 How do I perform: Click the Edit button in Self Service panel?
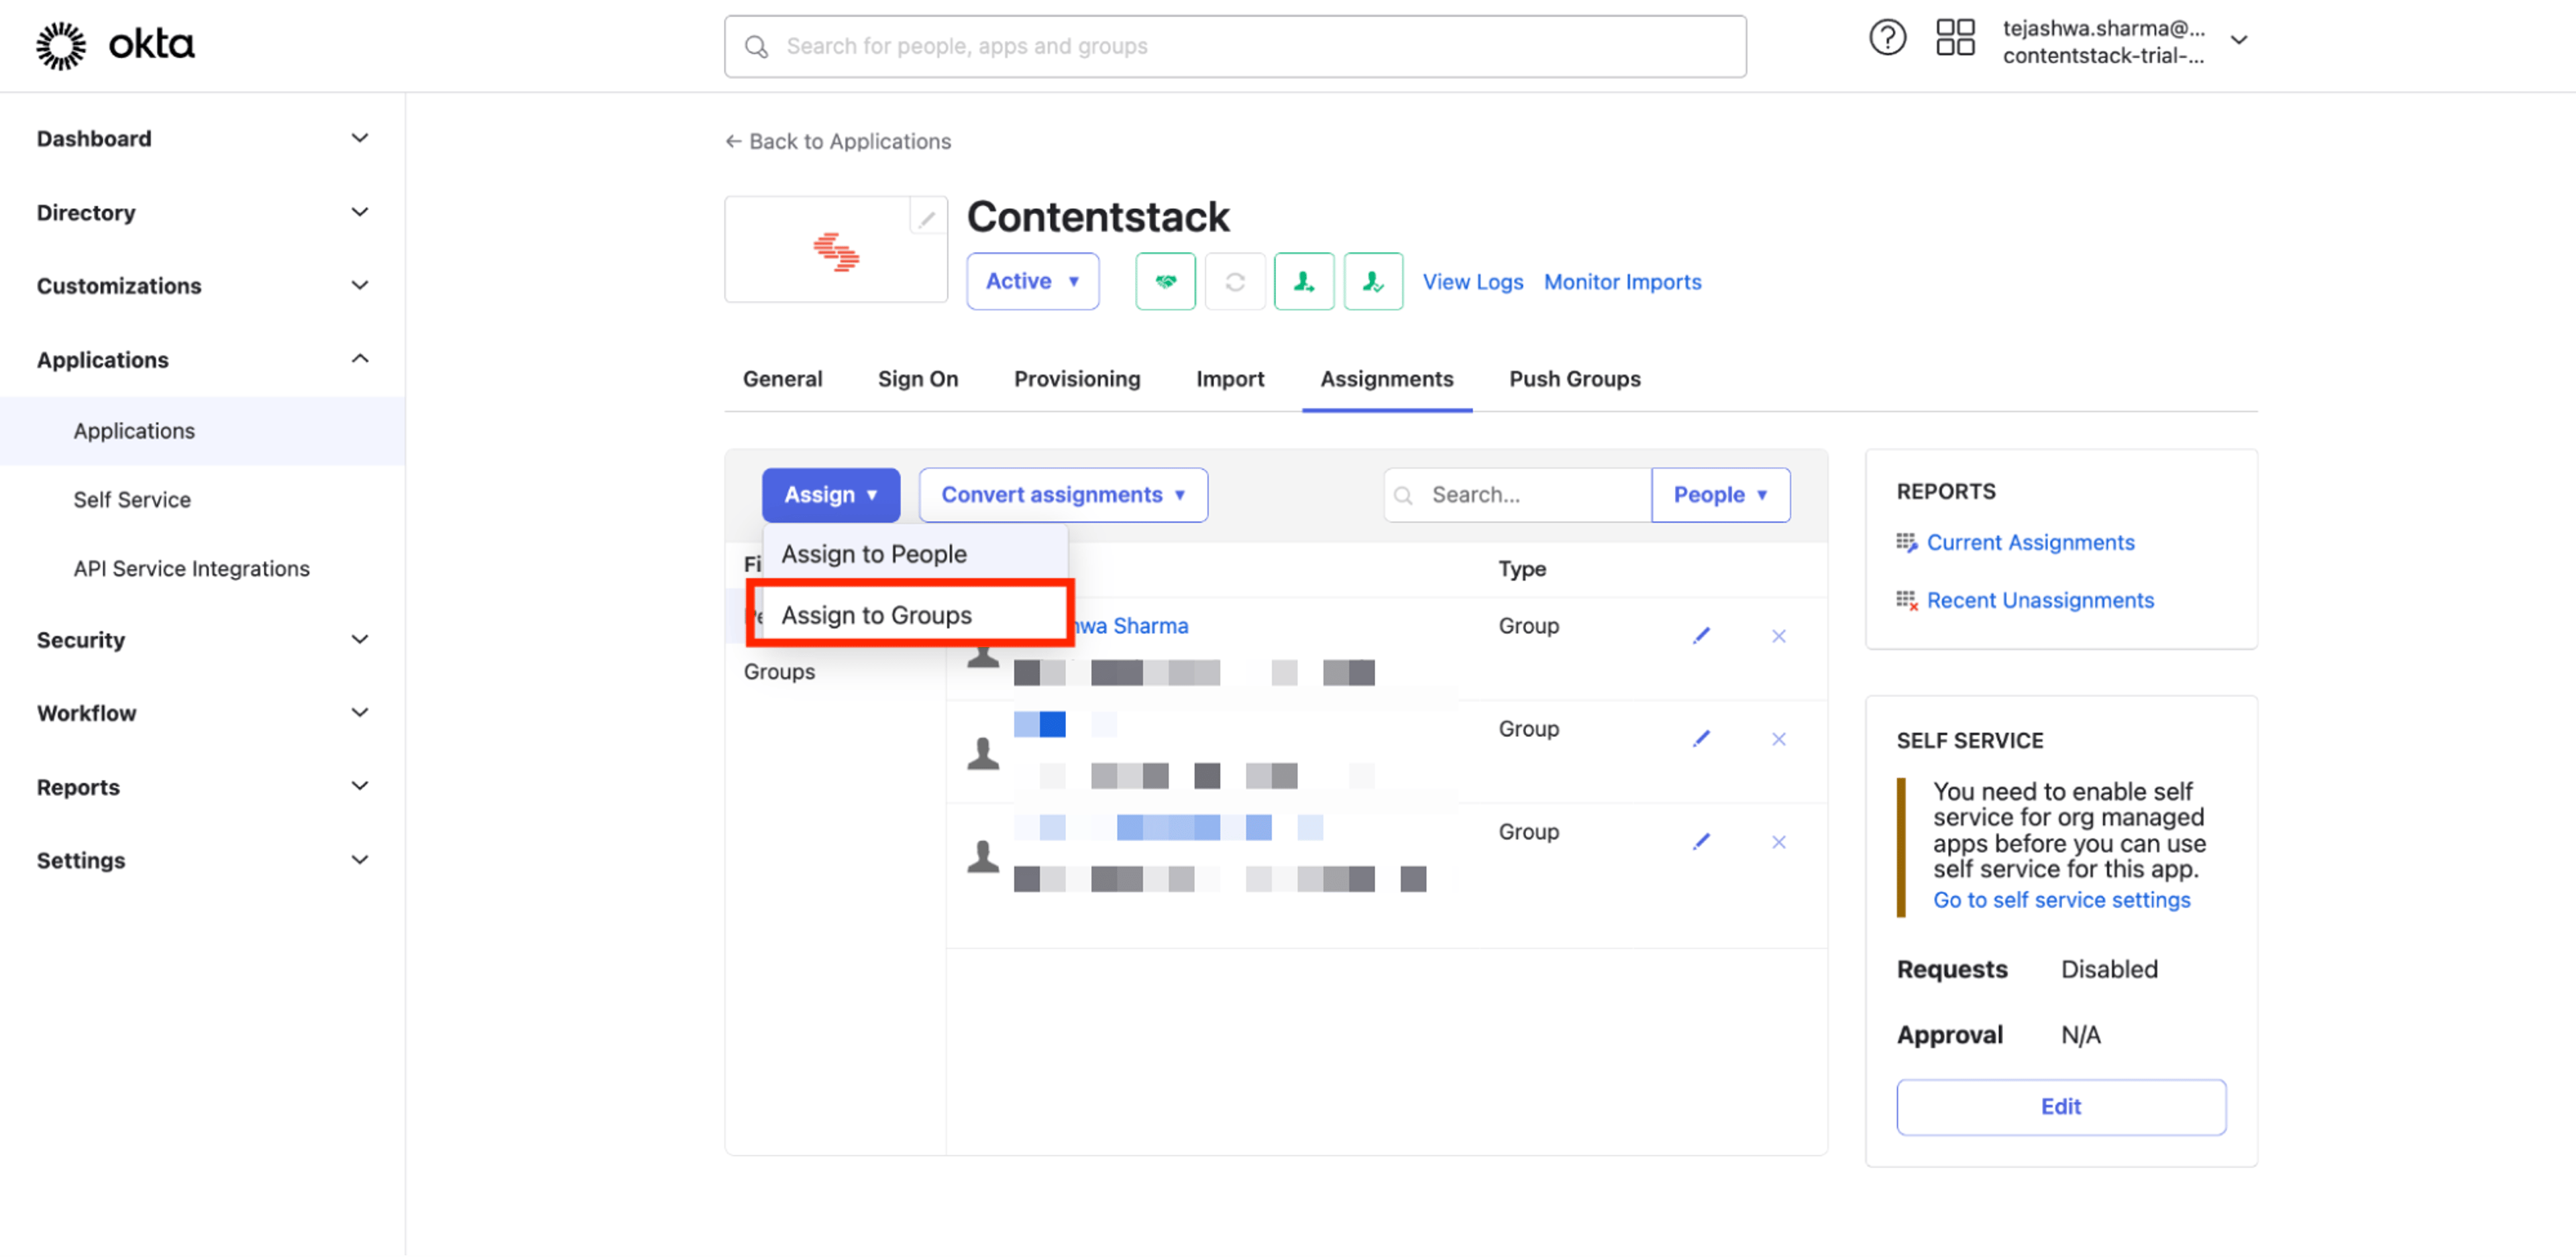tap(2060, 1108)
